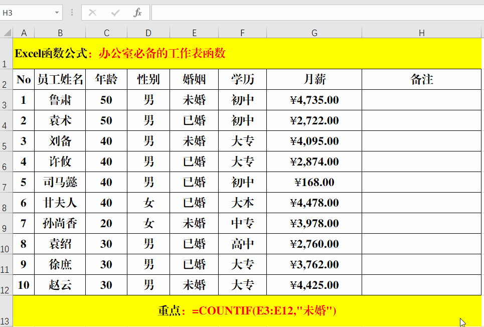Click salary cell '¥168.00'

pyautogui.click(x=314, y=182)
